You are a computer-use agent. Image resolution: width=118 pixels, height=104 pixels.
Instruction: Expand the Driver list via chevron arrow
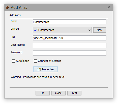point(90,30)
